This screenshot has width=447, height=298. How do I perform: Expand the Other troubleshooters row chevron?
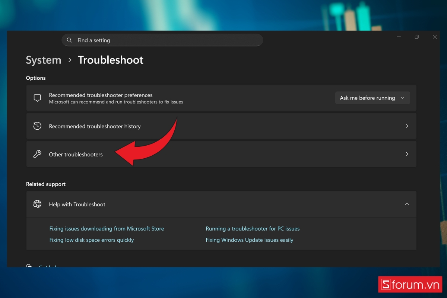(407, 154)
